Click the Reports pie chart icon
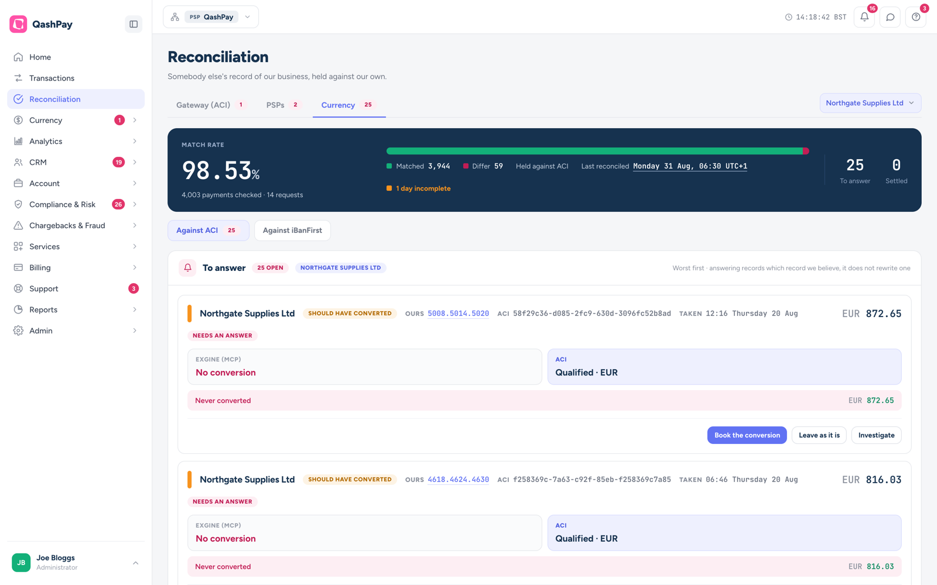 (x=18, y=309)
